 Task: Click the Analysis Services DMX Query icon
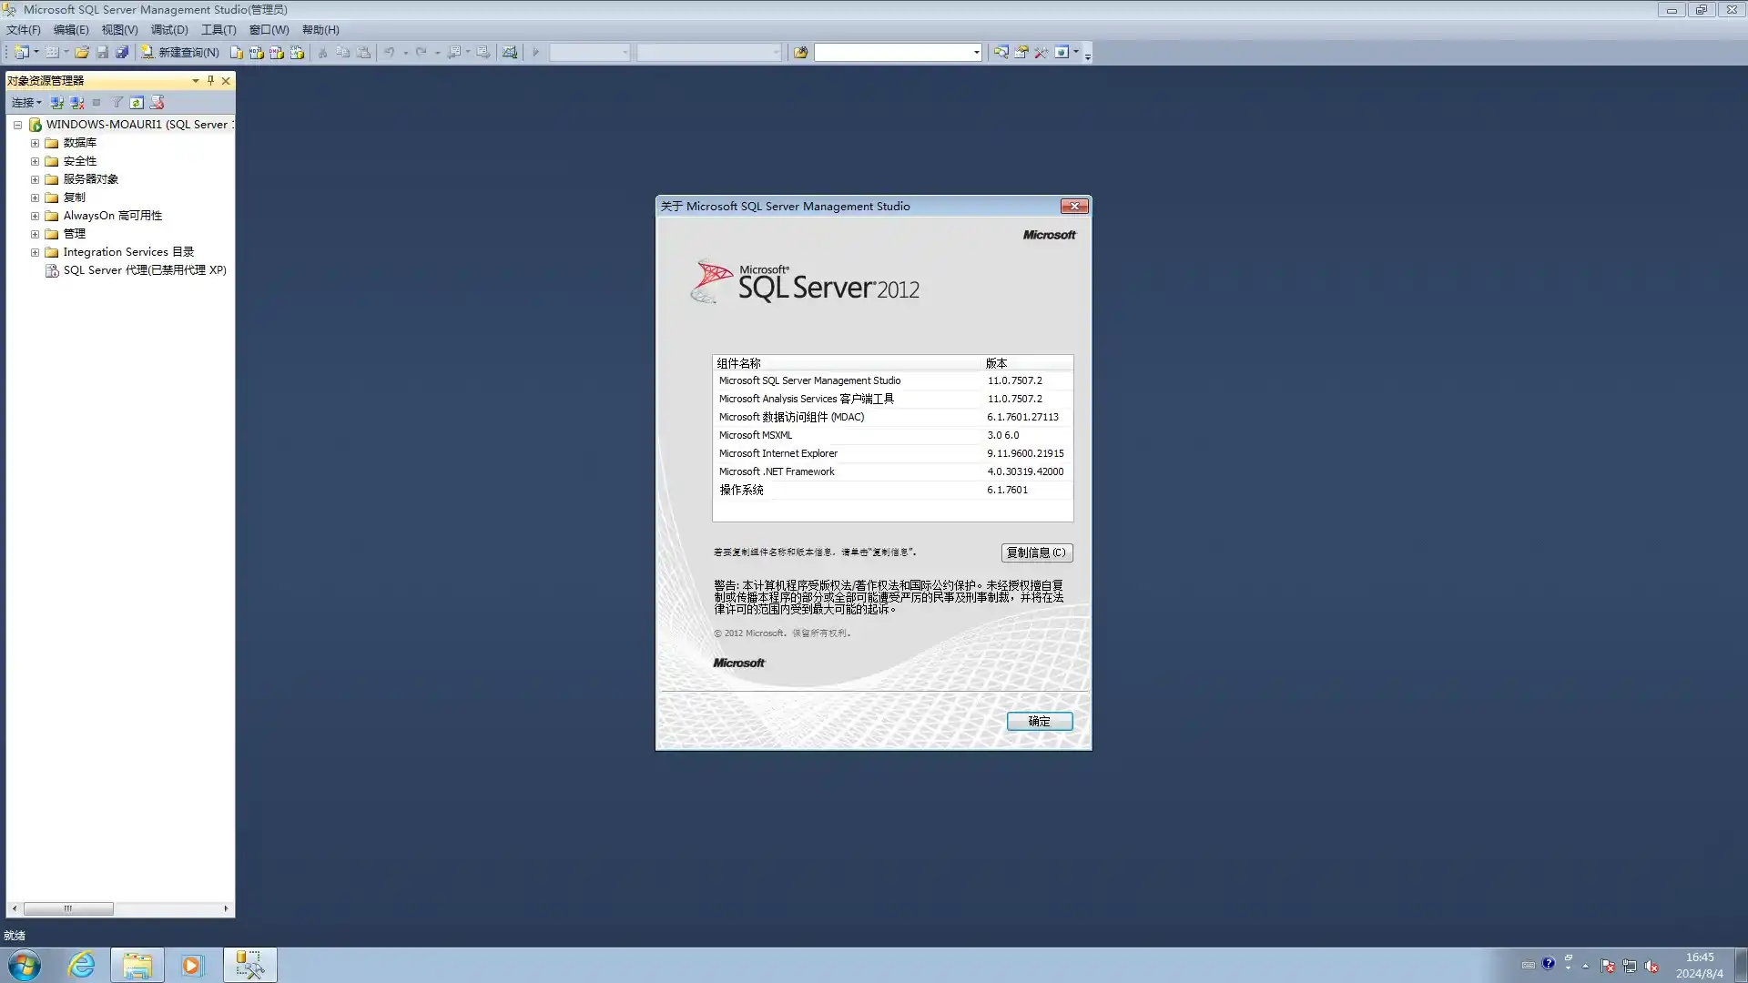point(277,53)
